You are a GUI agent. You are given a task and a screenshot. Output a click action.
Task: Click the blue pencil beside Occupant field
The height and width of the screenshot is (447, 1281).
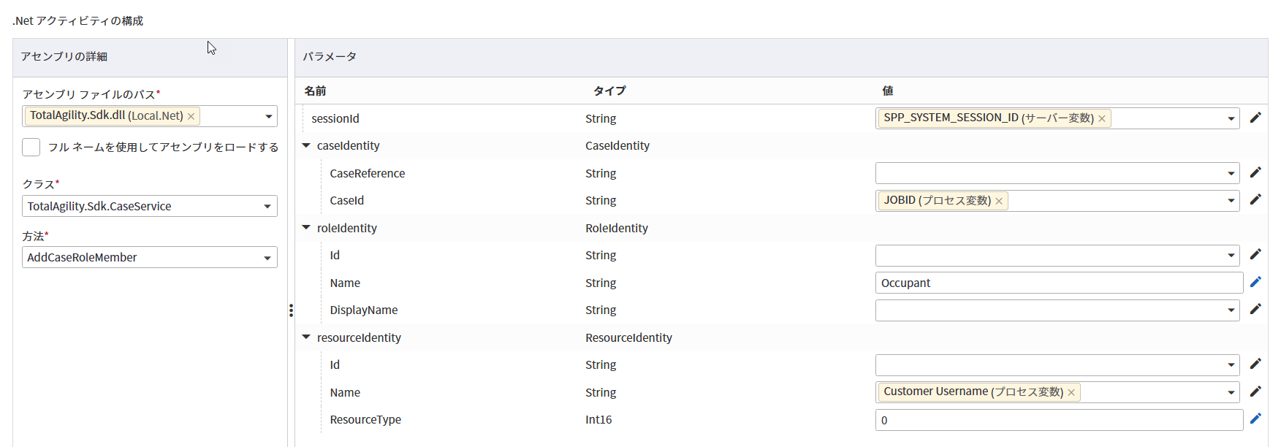pyautogui.click(x=1255, y=282)
